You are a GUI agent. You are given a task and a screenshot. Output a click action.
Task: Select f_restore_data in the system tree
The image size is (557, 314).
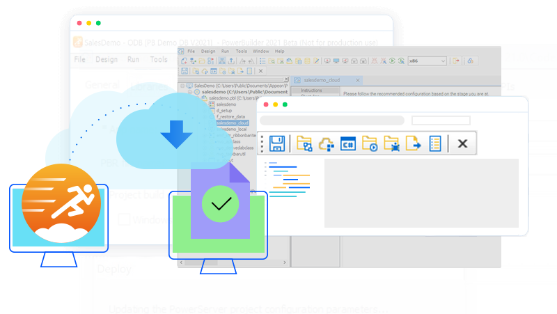pyautogui.click(x=230, y=116)
